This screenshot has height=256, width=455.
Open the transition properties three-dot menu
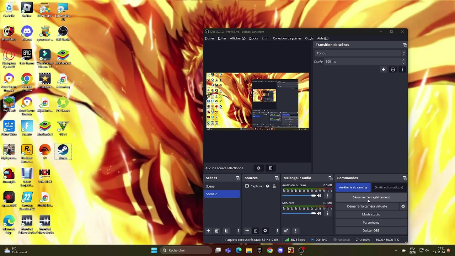(402, 70)
